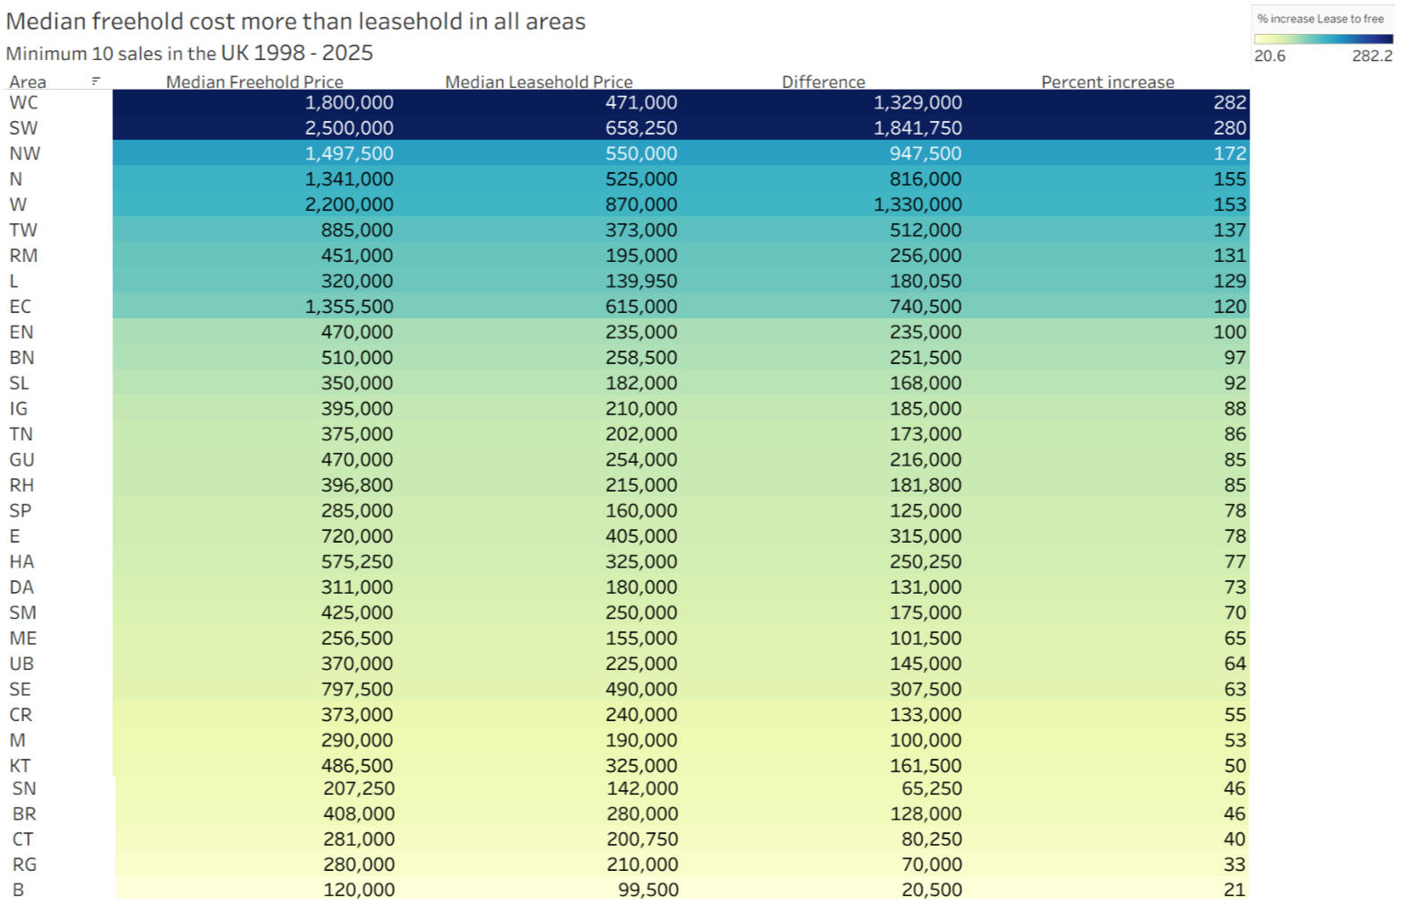Click leasehold price 99,500 in B row
The width and height of the screenshot is (1409, 914).
648,890
